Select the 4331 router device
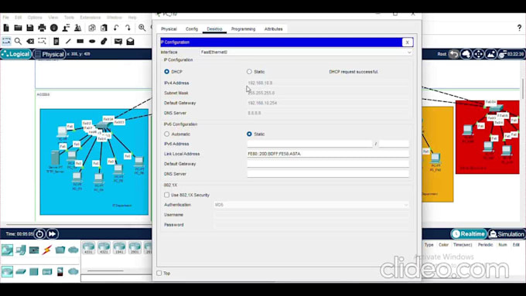 pyautogui.click(x=88, y=248)
